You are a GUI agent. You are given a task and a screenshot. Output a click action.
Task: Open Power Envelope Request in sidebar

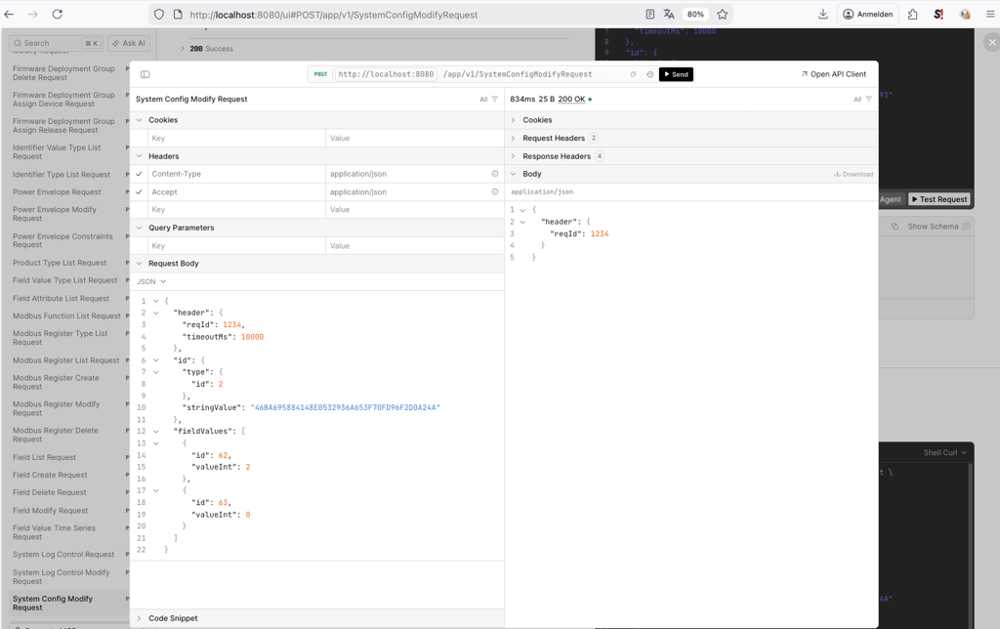[57, 192]
